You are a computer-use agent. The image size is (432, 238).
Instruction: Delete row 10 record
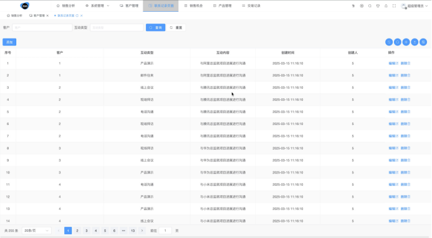point(405,172)
